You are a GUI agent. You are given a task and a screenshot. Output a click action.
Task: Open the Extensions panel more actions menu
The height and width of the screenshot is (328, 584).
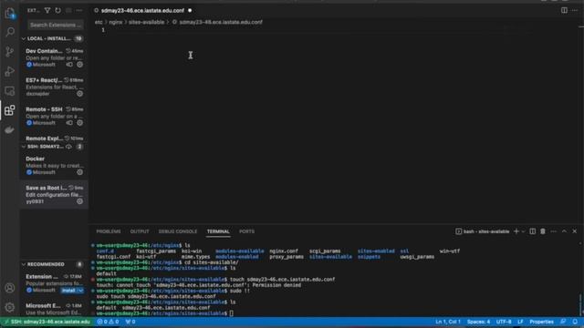[79, 10]
